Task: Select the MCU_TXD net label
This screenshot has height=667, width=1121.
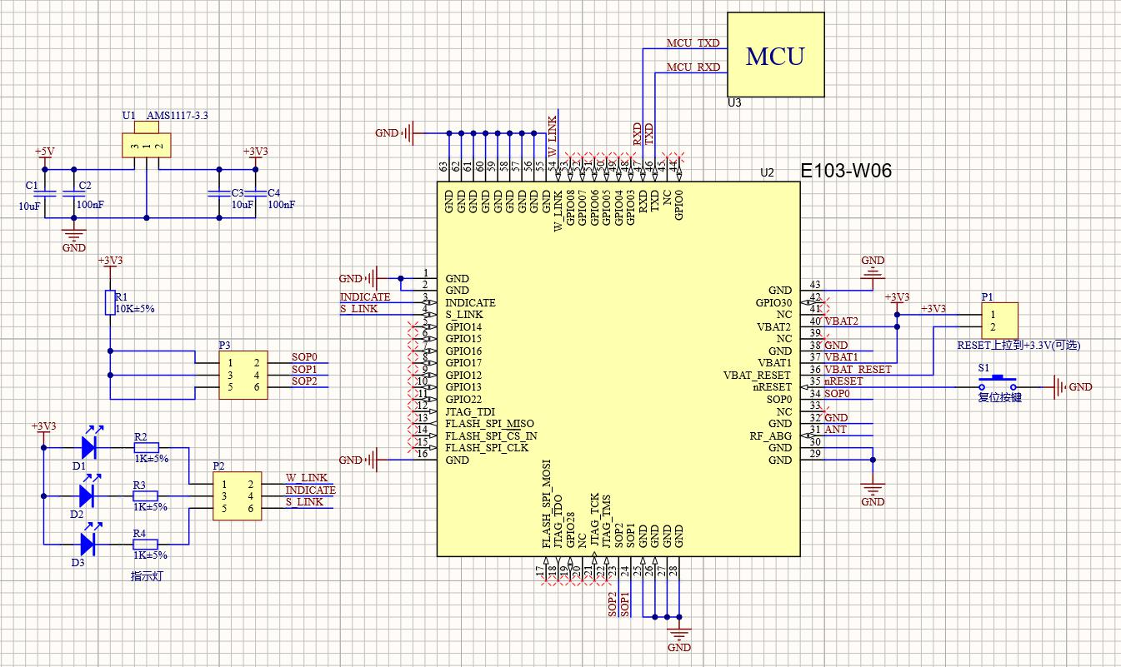Action: (693, 43)
